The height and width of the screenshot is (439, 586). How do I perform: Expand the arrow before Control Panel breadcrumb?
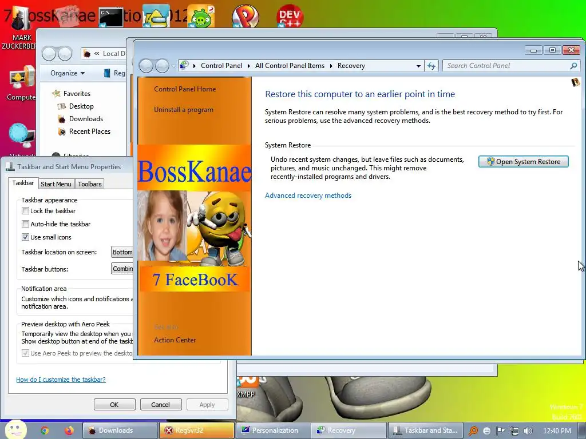[x=195, y=66]
